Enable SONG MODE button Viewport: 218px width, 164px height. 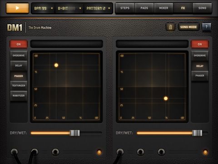pyautogui.click(x=188, y=27)
